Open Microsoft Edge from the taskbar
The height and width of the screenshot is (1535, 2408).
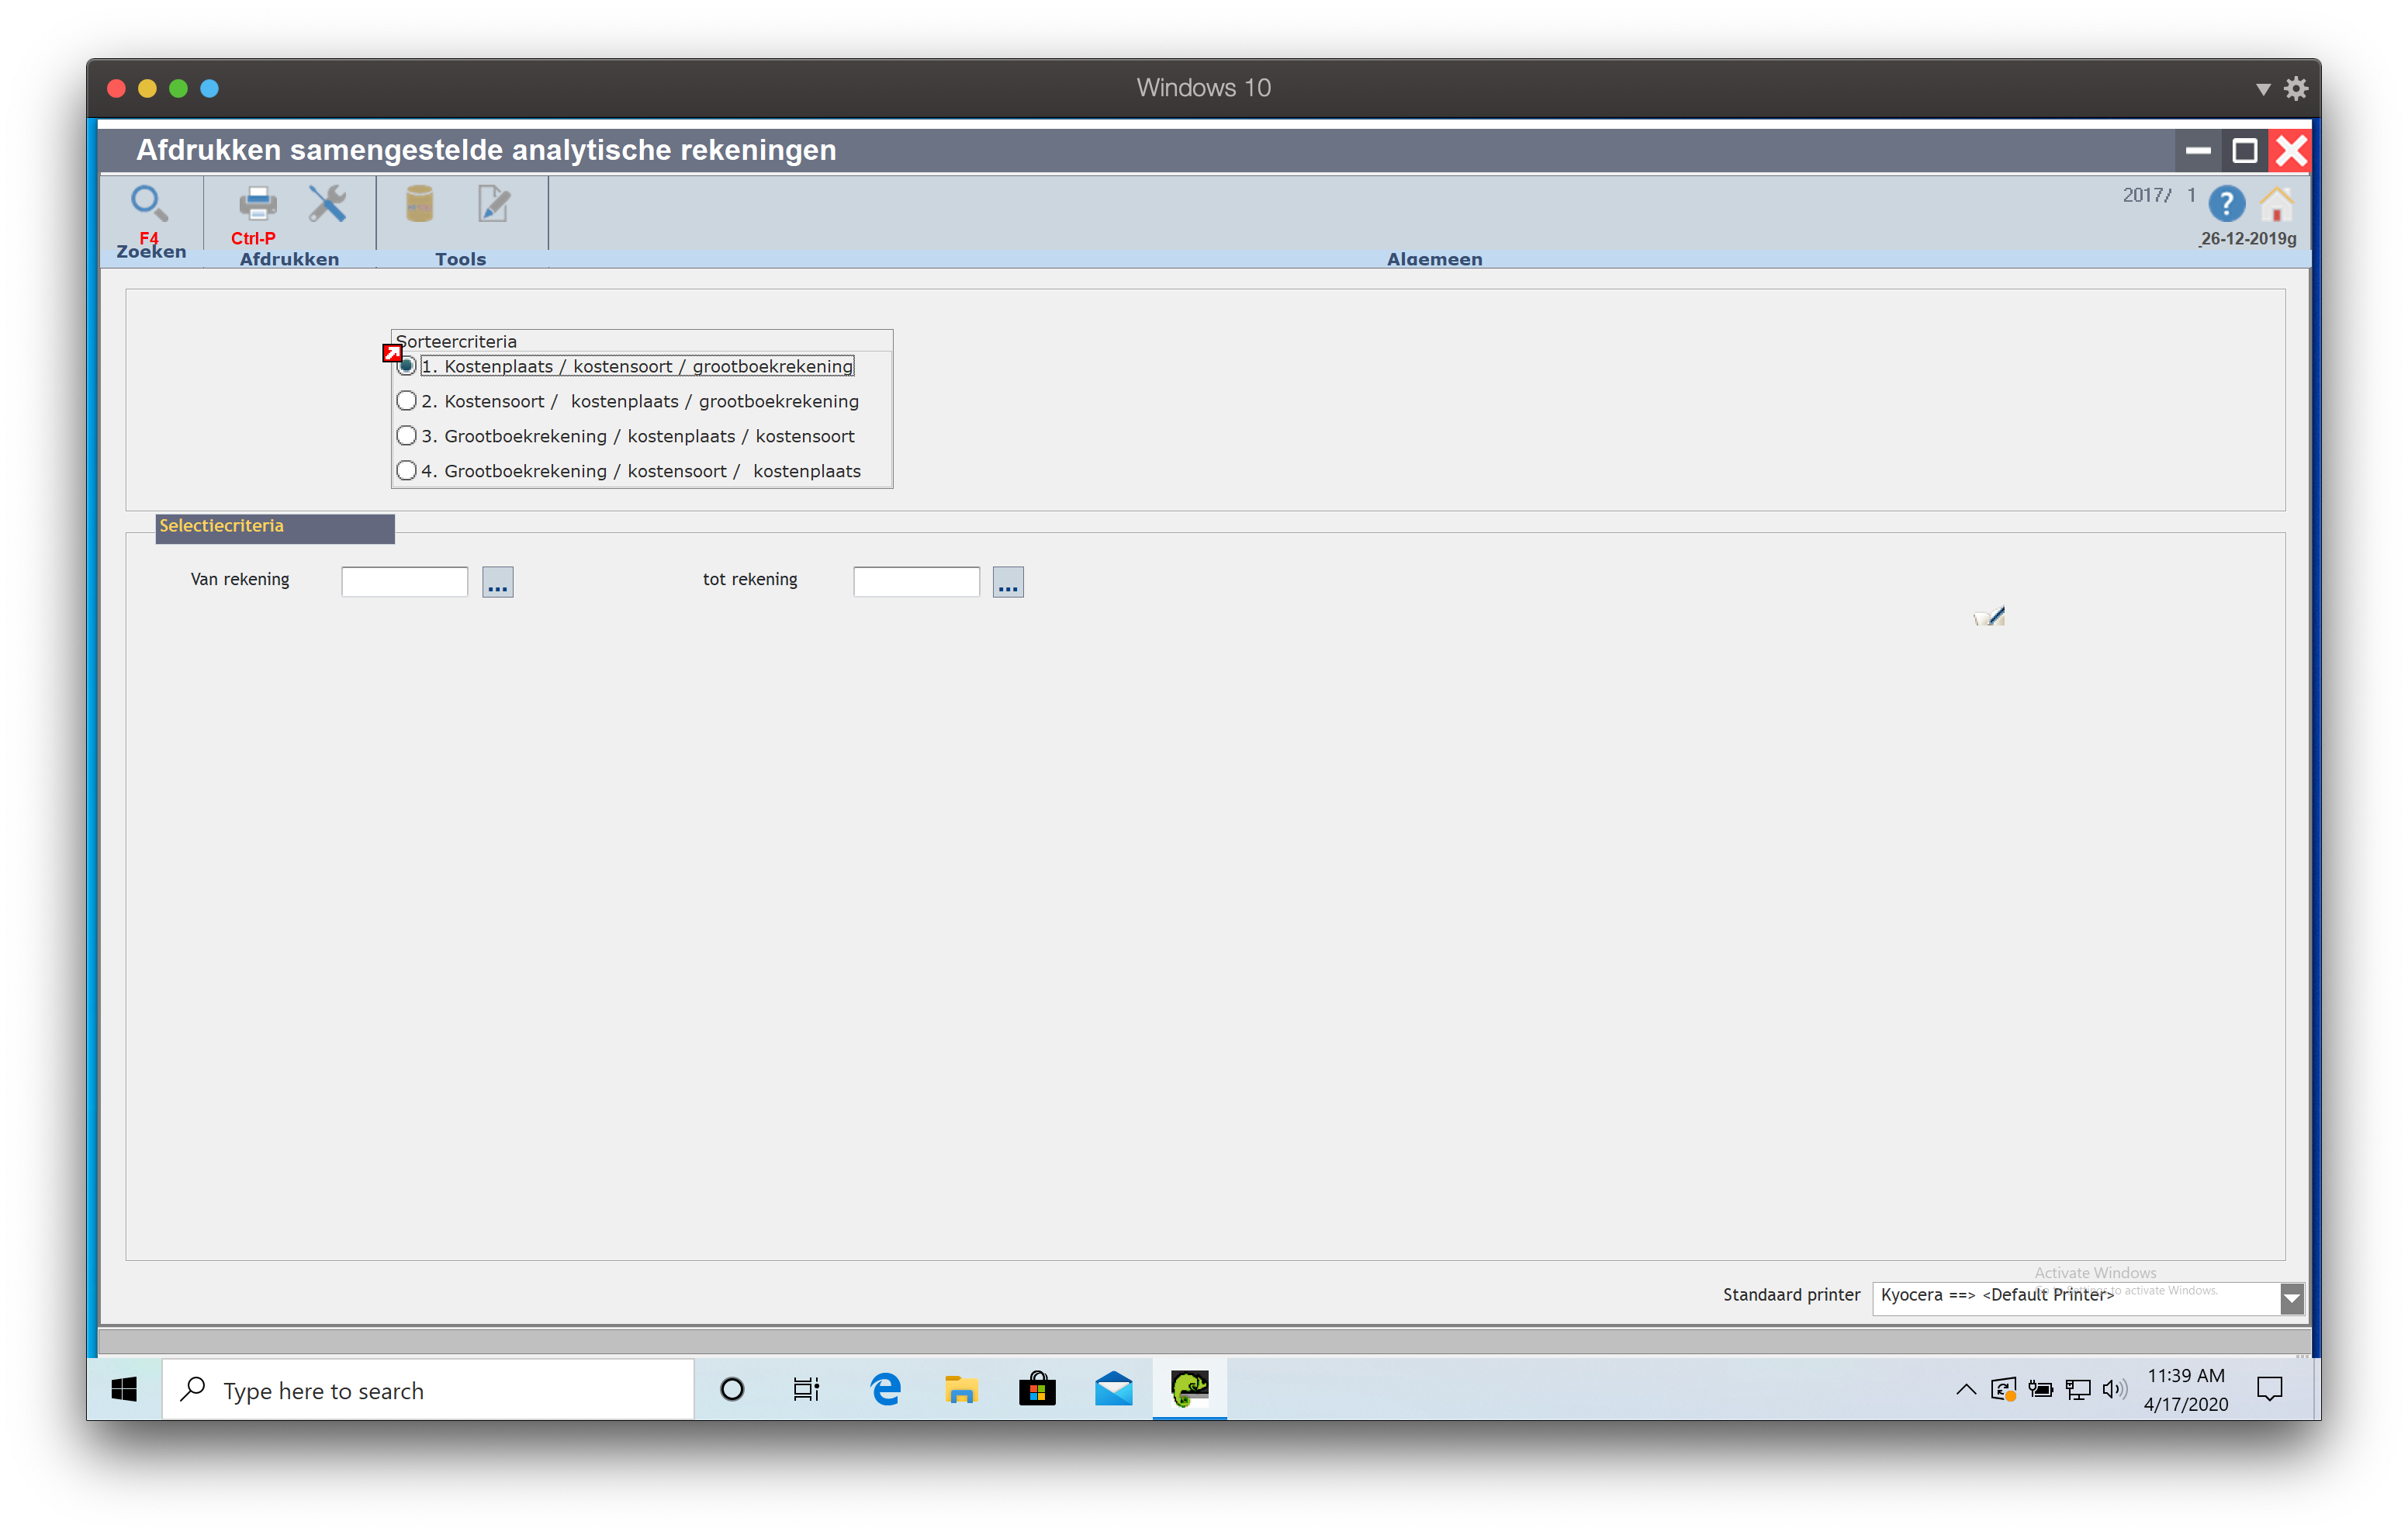[885, 1389]
